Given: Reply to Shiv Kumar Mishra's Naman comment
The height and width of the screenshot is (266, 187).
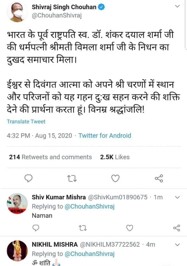Looking at the screenshot, I should tap(36, 228).
